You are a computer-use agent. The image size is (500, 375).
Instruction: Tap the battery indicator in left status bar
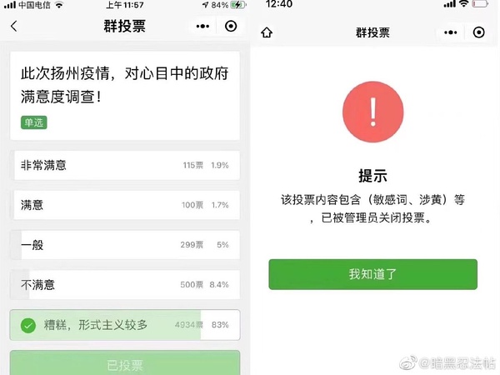(238, 5)
